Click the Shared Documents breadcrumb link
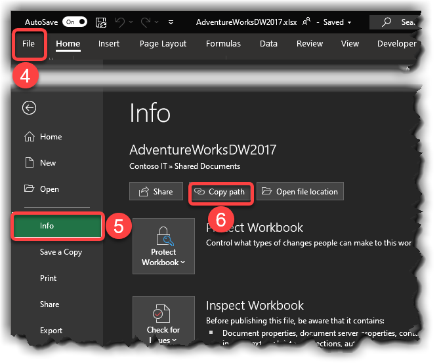This screenshot has width=439, height=364. [x=207, y=166]
